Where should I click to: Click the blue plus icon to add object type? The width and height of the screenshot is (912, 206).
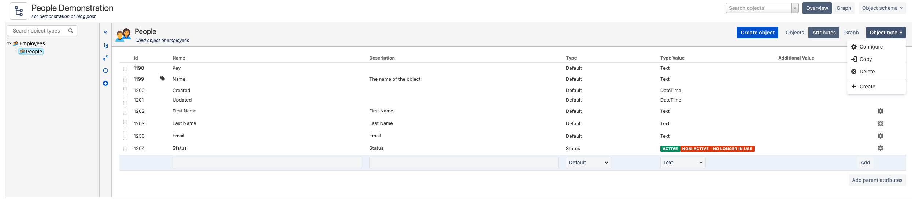pos(105,83)
